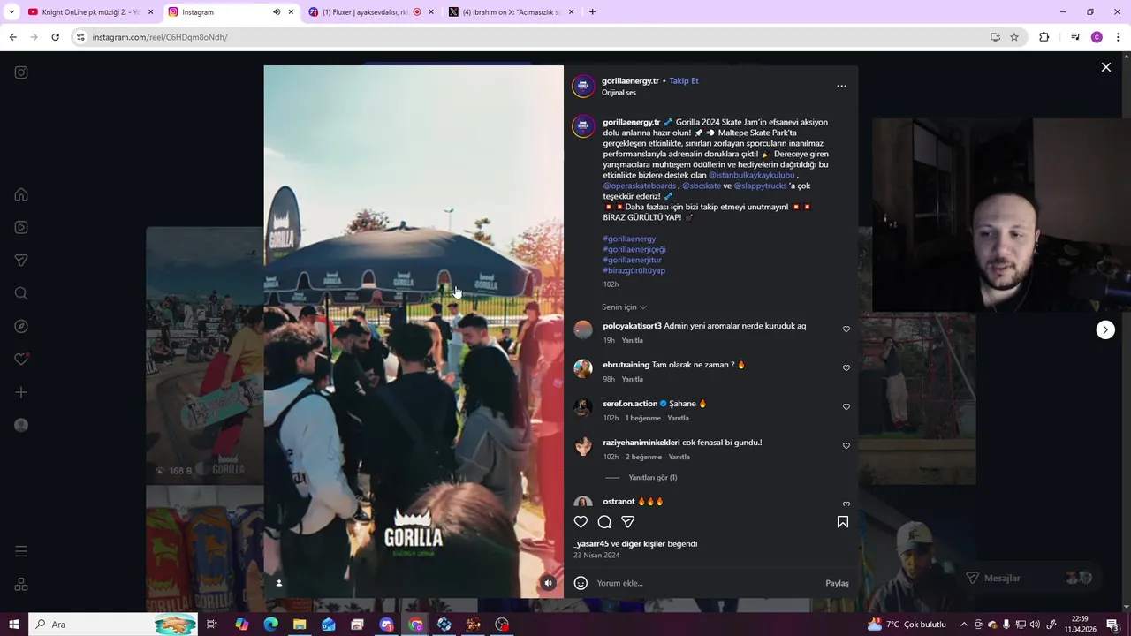The height and width of the screenshot is (636, 1131).
Task: Open Notifications heart icon in sidebar
Action: point(21,360)
